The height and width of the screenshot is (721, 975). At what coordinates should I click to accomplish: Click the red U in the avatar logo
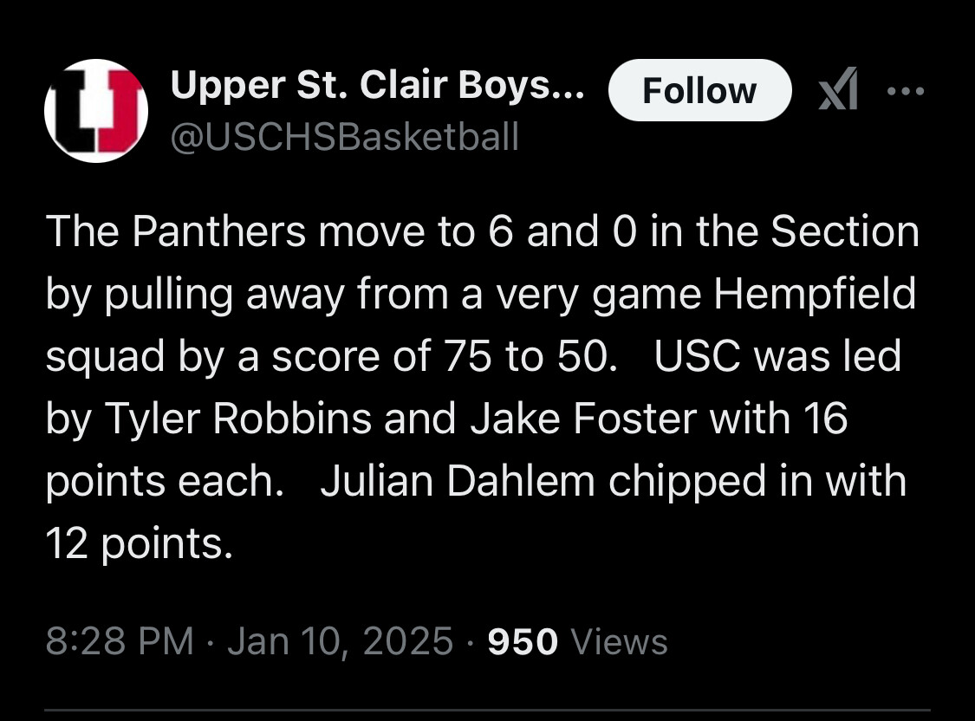click(x=120, y=111)
